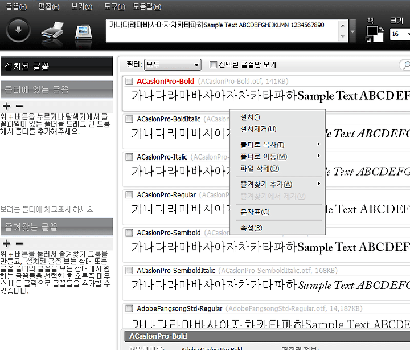
Task: Click in the sample text input field
Action: 222,31
